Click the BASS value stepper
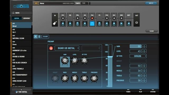This screenshot has height=95, width=169. point(144,66)
